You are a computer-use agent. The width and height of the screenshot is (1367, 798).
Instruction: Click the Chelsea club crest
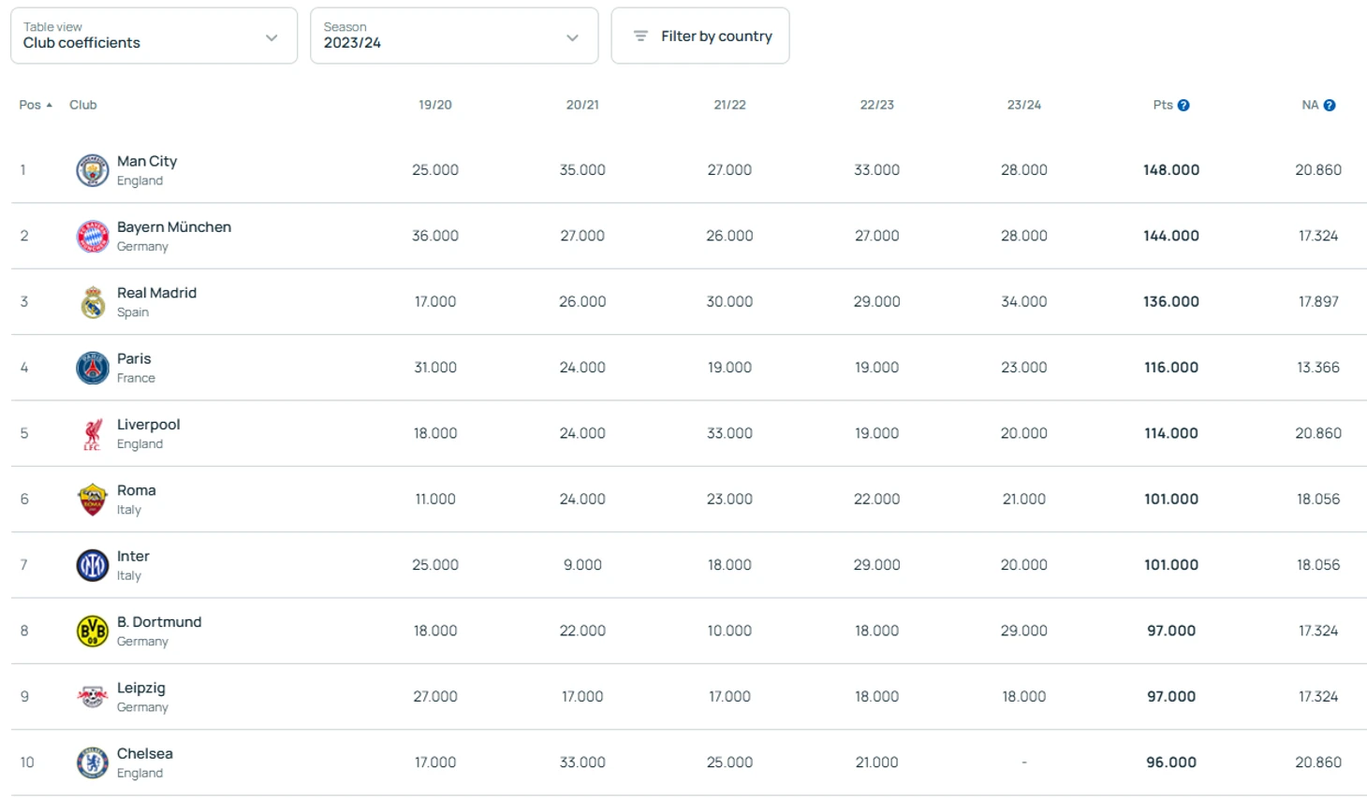92,762
